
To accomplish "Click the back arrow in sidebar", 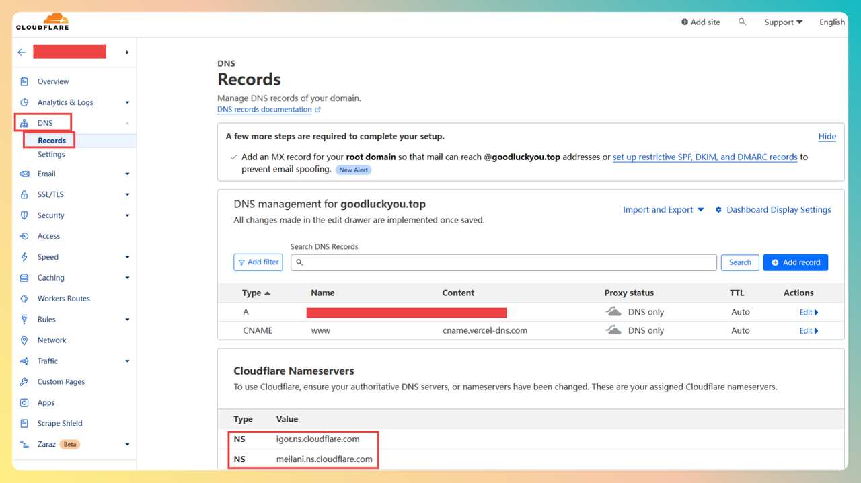I will pyautogui.click(x=22, y=52).
